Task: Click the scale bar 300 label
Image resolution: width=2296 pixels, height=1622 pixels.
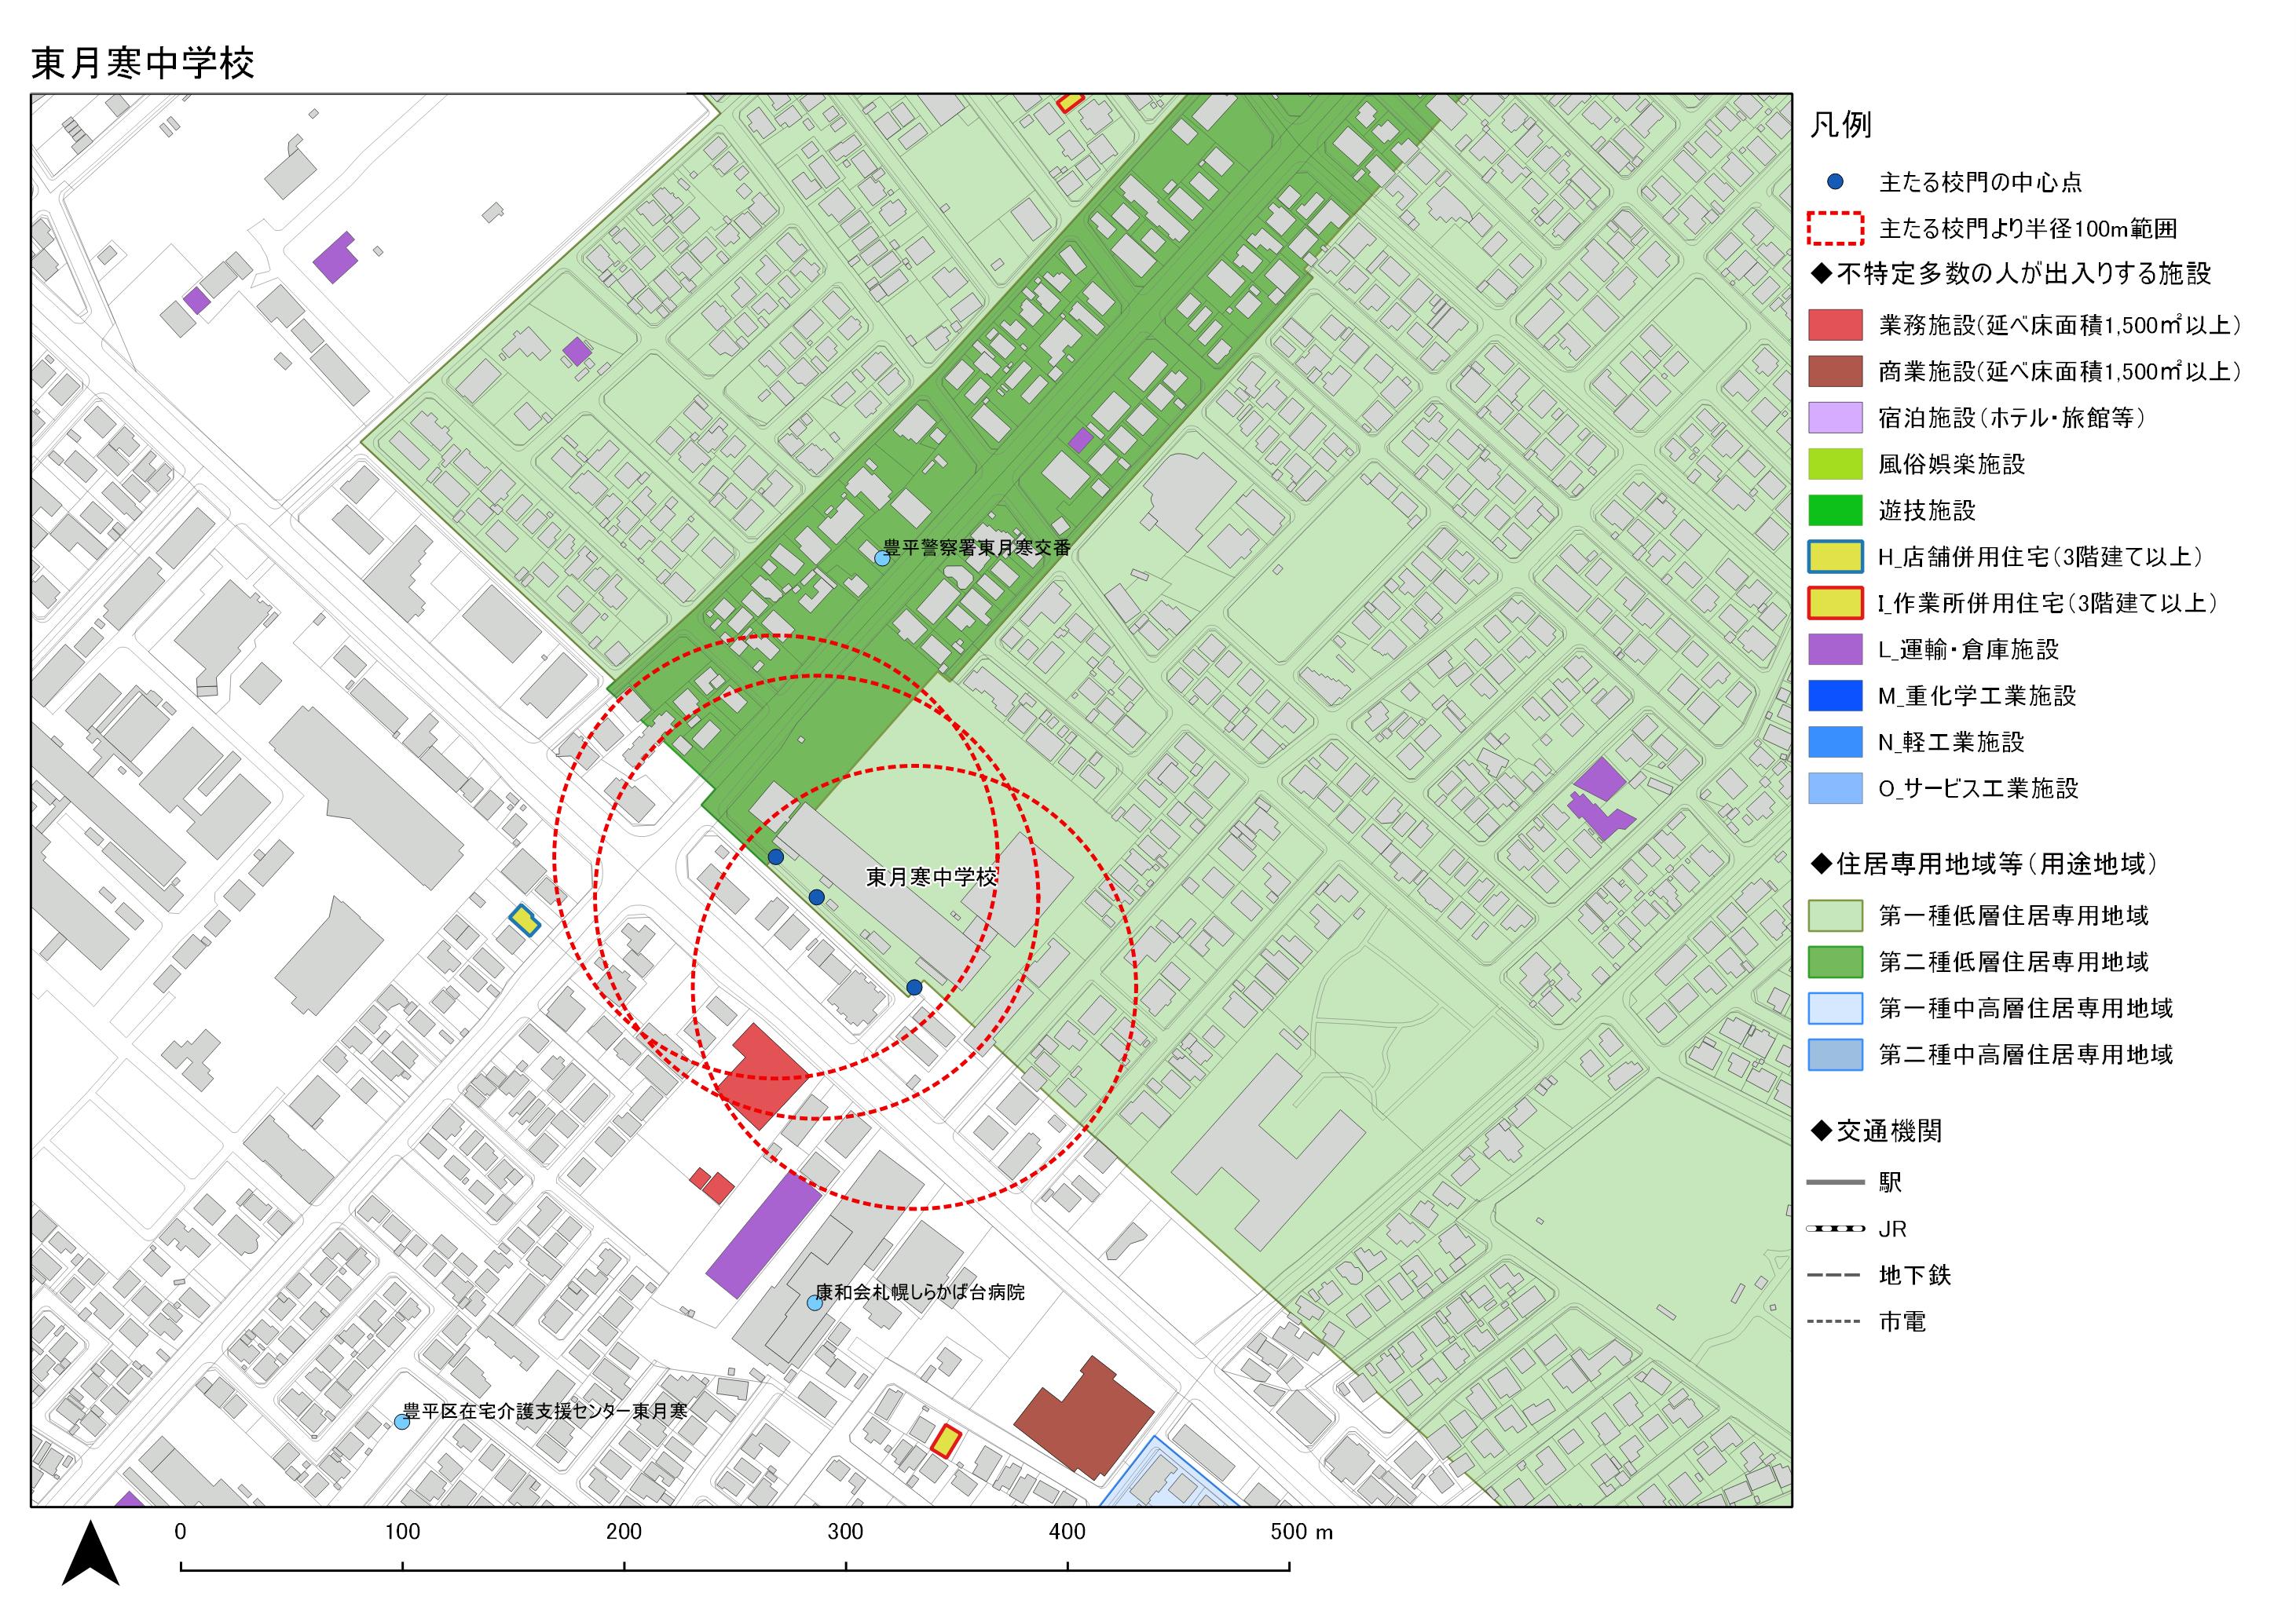Action: click(845, 1531)
